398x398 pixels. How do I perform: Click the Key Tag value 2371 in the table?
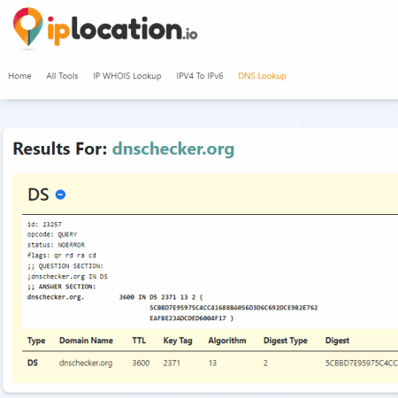click(x=172, y=363)
